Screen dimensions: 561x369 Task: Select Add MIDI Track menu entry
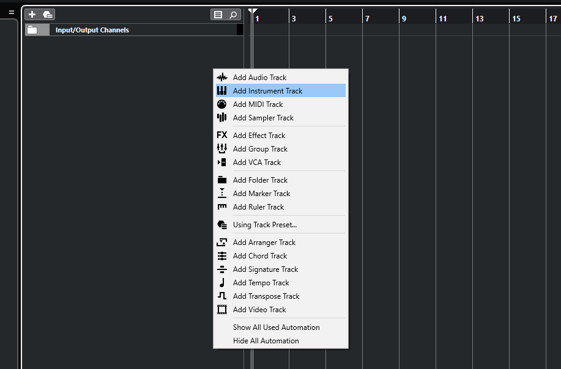(x=258, y=104)
